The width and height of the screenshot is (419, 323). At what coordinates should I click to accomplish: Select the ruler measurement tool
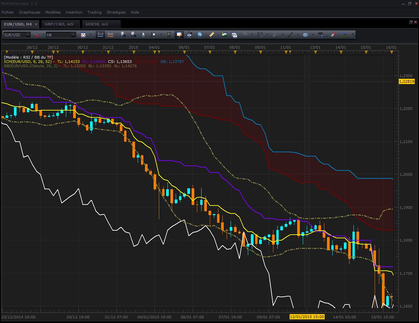pyautogui.click(x=212, y=34)
